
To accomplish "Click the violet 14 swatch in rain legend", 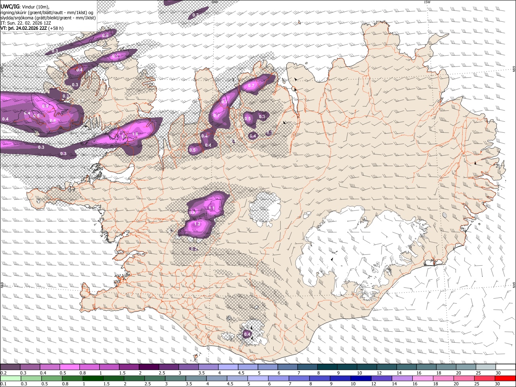I will [x=402, y=378].
